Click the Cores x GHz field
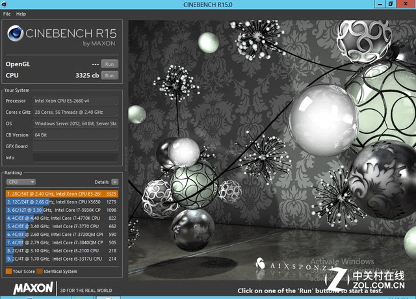This screenshot has height=299, width=416. (x=75, y=112)
